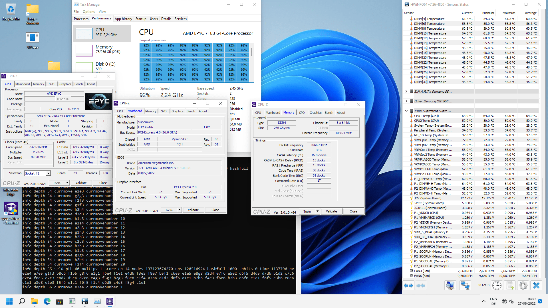This screenshot has width=548, height=308.
Task: Switch to HWiNFO sensors graph taskbar icon
Action: click(x=97, y=301)
